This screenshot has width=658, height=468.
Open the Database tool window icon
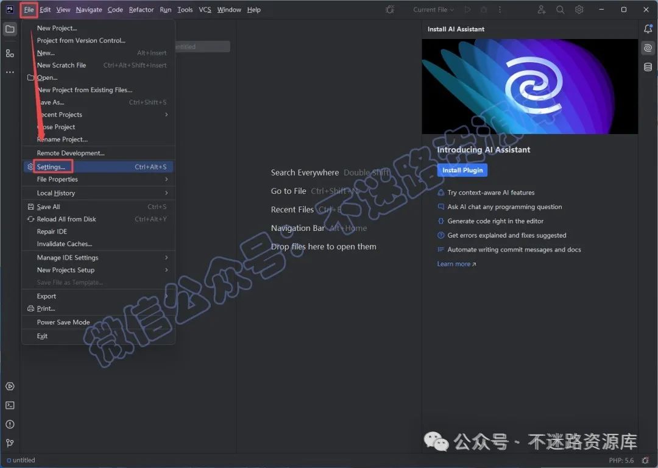[x=648, y=67]
